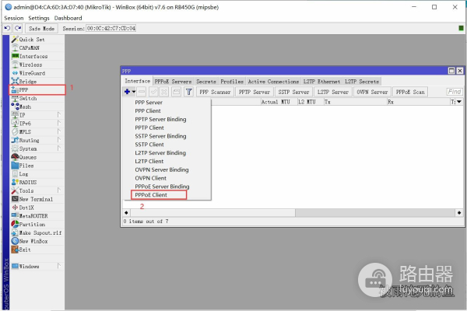Click the redo arrow icon

tap(18, 28)
